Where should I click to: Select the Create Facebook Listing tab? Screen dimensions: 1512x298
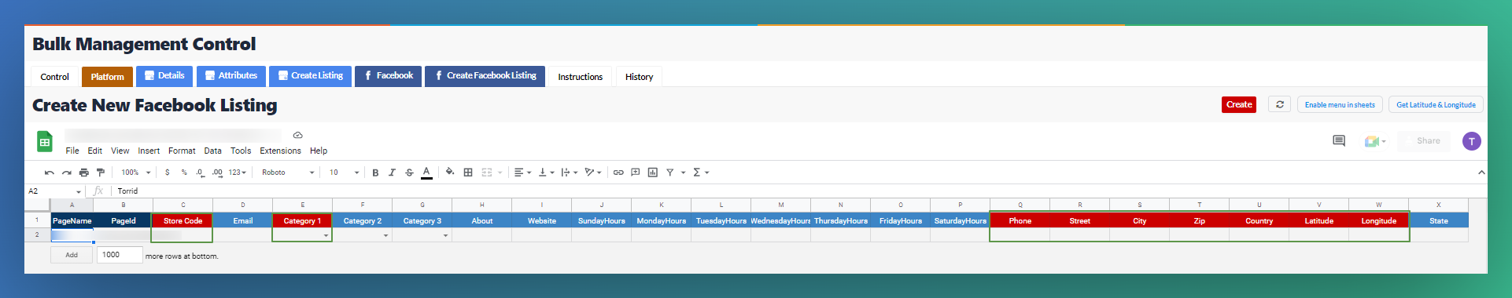point(485,76)
